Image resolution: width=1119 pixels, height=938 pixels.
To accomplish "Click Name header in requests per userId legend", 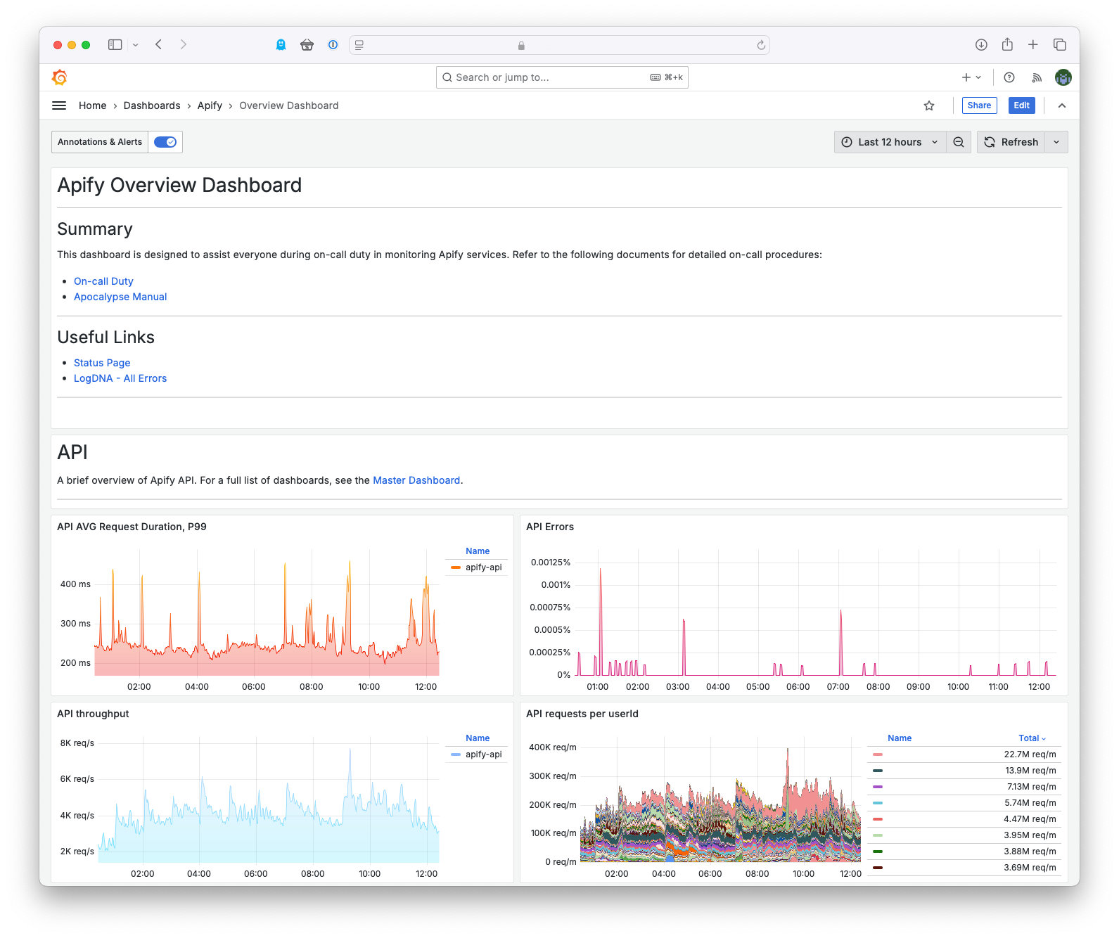I will (900, 738).
